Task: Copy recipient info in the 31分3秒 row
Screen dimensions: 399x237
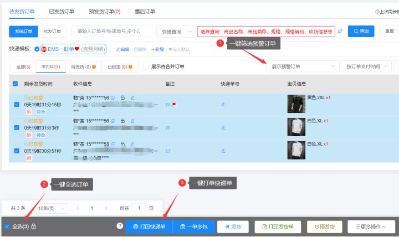Action: [x=113, y=121]
